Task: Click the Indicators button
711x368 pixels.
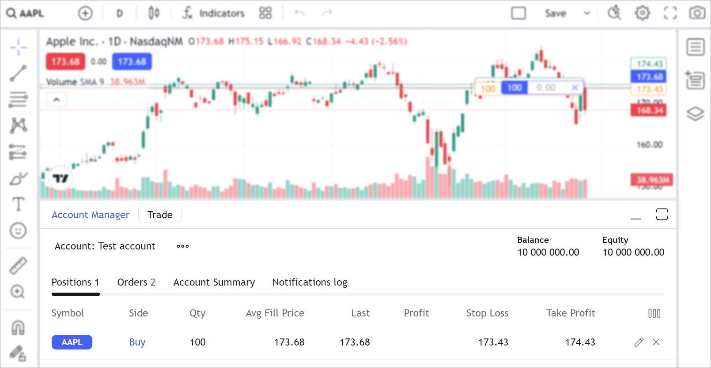Action: (x=214, y=13)
